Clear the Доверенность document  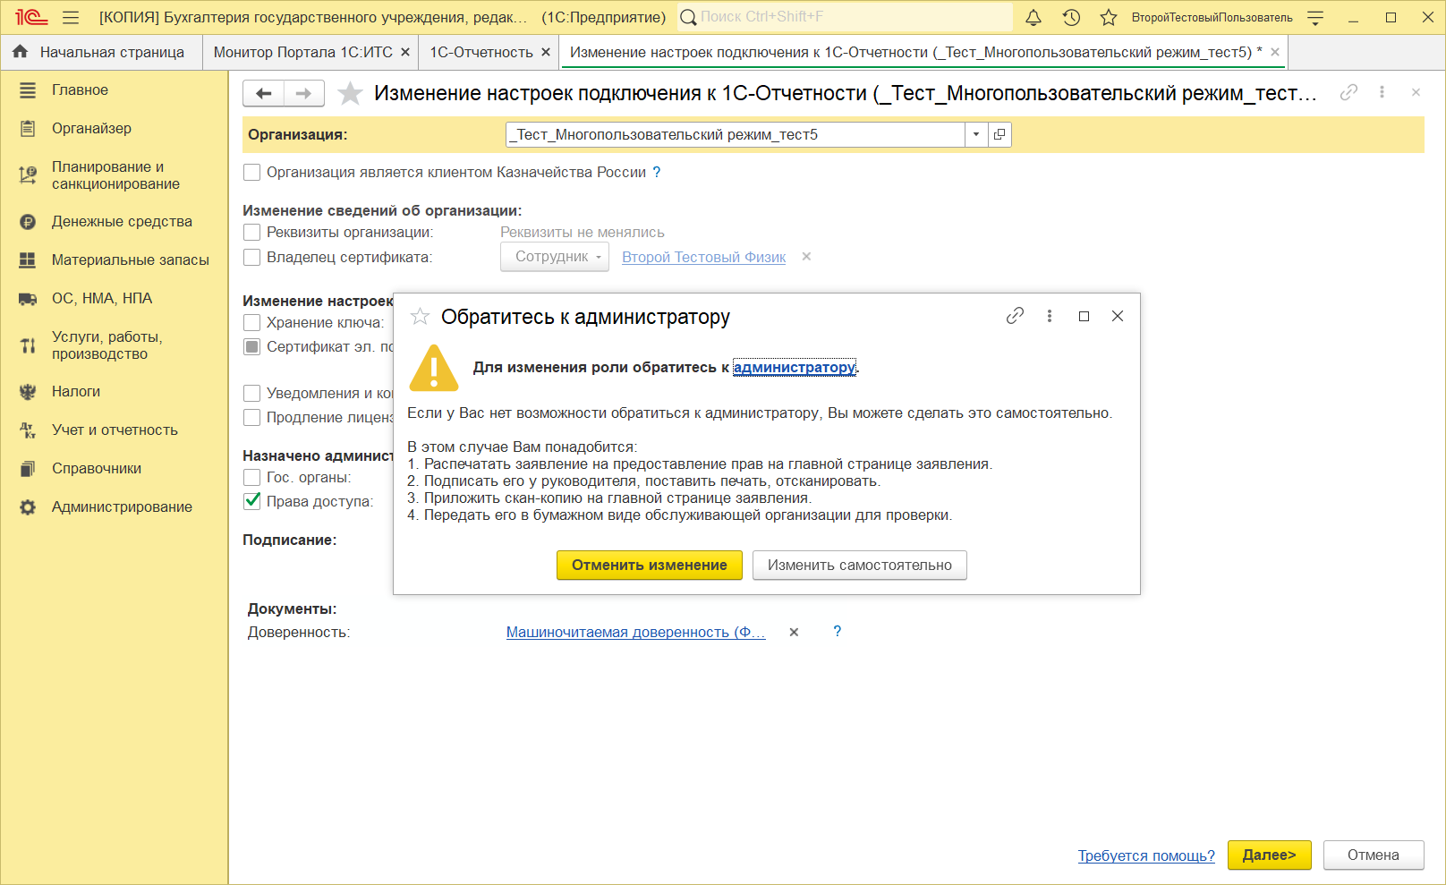coord(794,632)
